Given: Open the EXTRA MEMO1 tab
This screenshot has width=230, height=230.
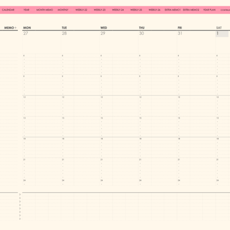Looking at the screenshot, I should pyautogui.click(x=172, y=10).
